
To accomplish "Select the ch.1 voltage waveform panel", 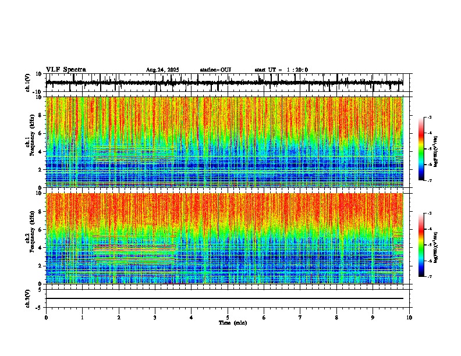I will pyautogui.click(x=228, y=83).
